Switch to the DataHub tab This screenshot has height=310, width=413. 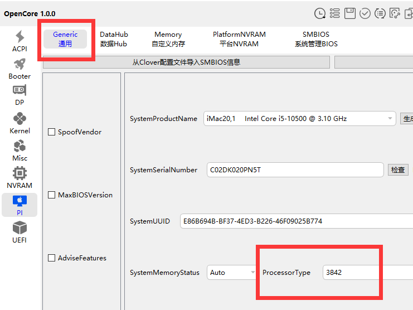click(x=114, y=39)
